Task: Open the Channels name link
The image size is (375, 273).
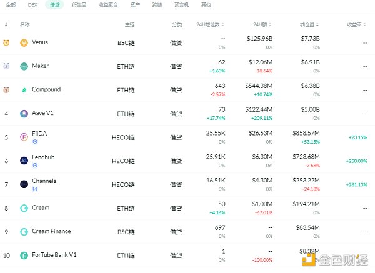Action: [44, 181]
